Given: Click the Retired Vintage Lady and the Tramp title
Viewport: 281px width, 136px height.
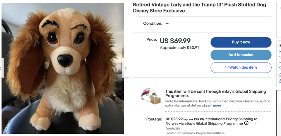Looking at the screenshot, I should tap(199, 8).
